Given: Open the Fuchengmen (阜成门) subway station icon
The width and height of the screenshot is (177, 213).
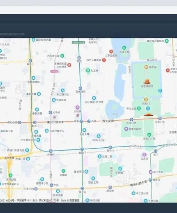Looking at the screenshot, I should coord(30,61).
